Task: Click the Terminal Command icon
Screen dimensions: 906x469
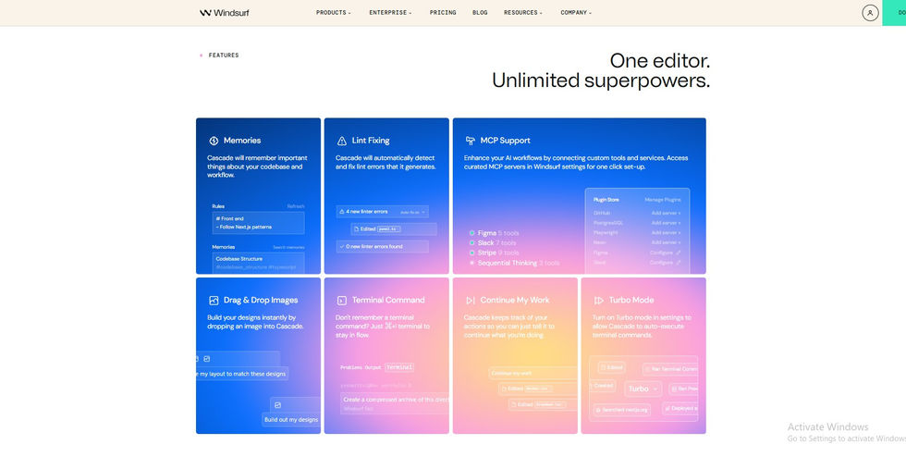Action: (342, 300)
